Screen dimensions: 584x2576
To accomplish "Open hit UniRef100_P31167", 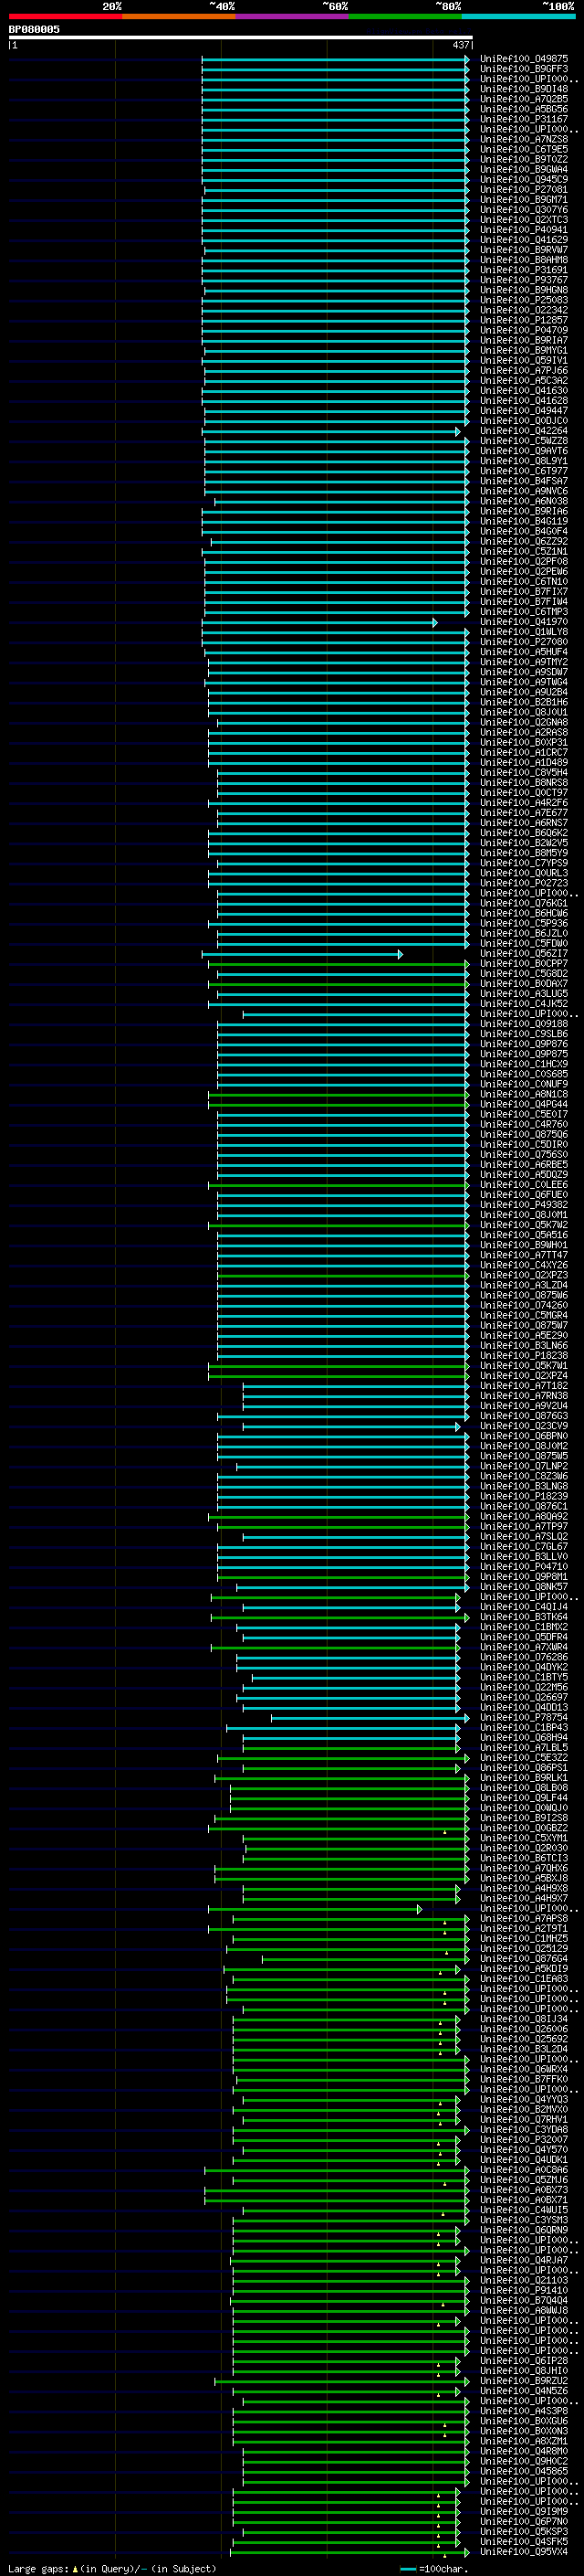I will (x=524, y=119).
